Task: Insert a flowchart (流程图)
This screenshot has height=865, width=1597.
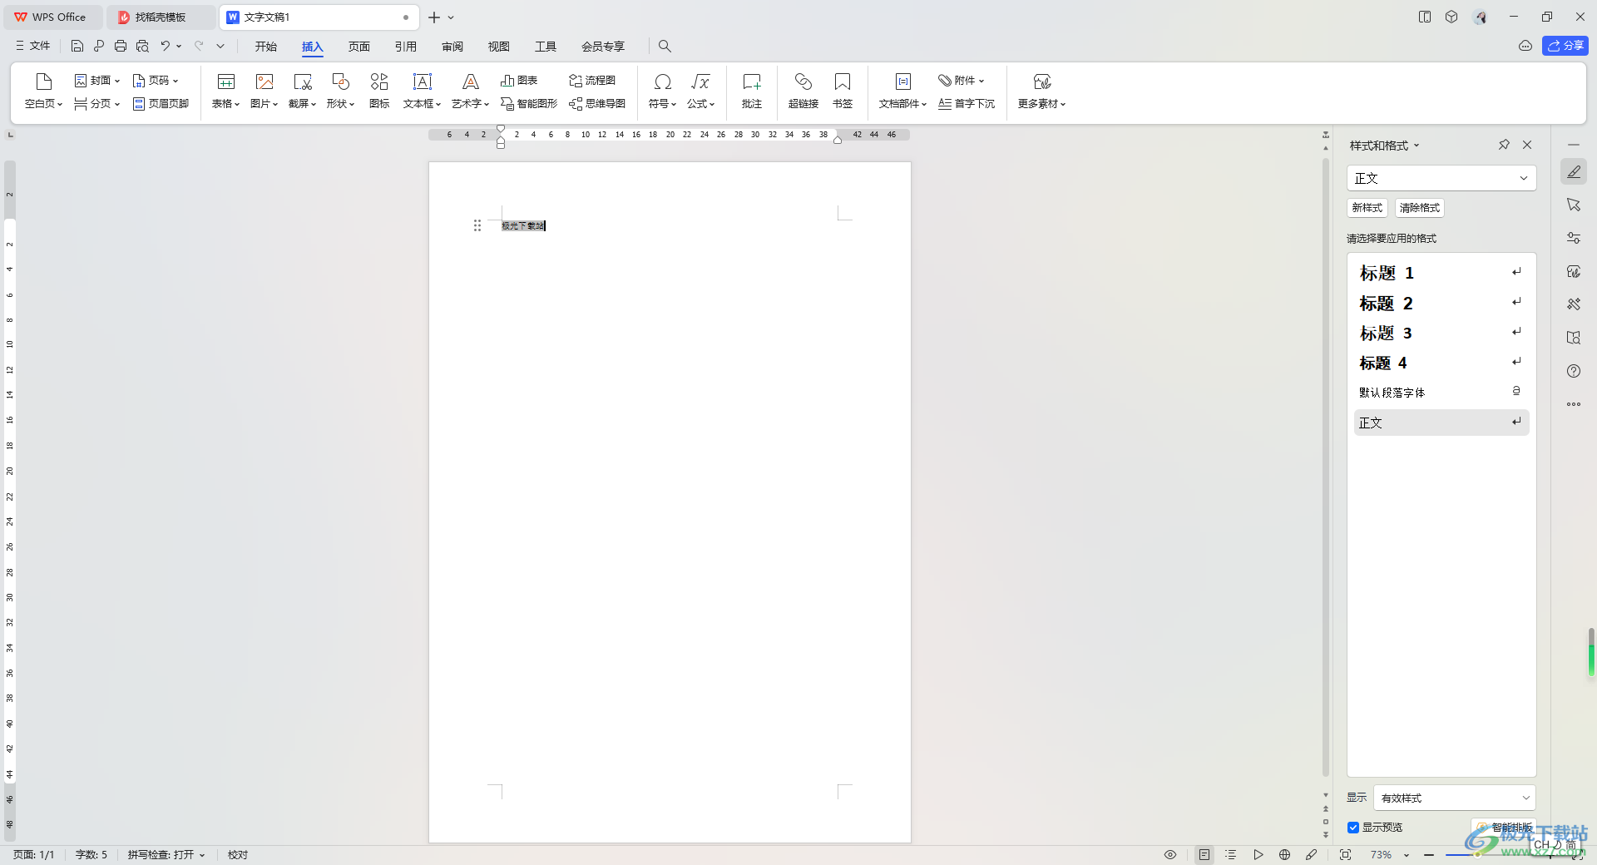Action: click(x=592, y=81)
